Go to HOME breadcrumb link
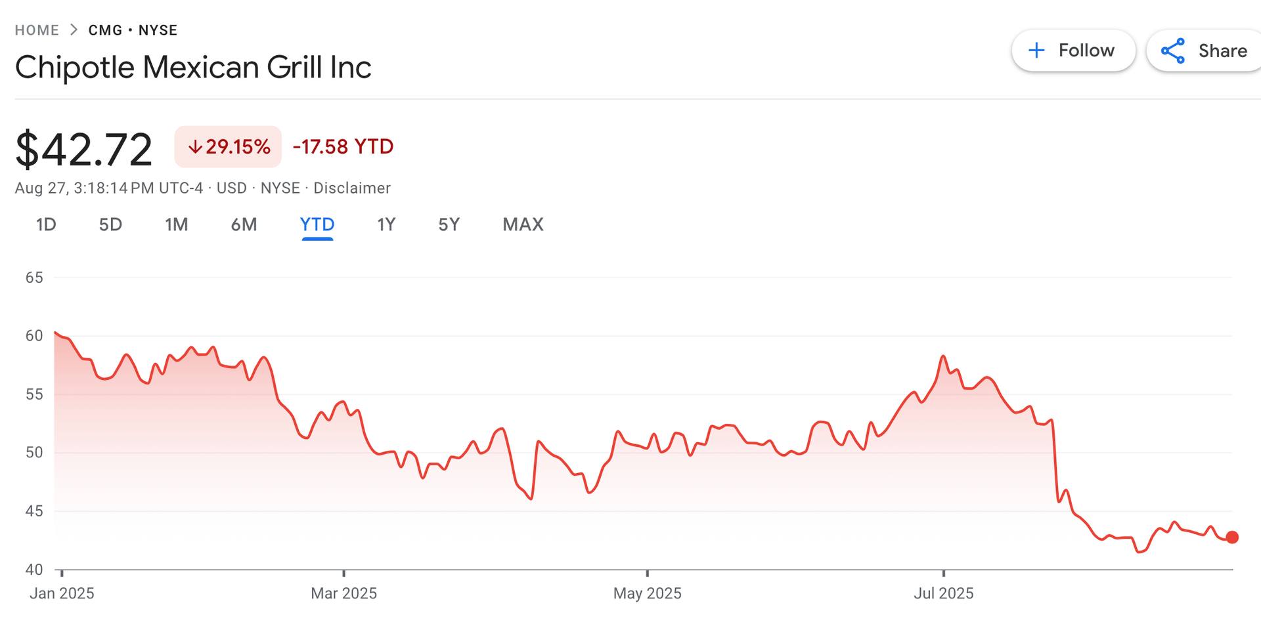The width and height of the screenshot is (1261, 626). click(37, 30)
